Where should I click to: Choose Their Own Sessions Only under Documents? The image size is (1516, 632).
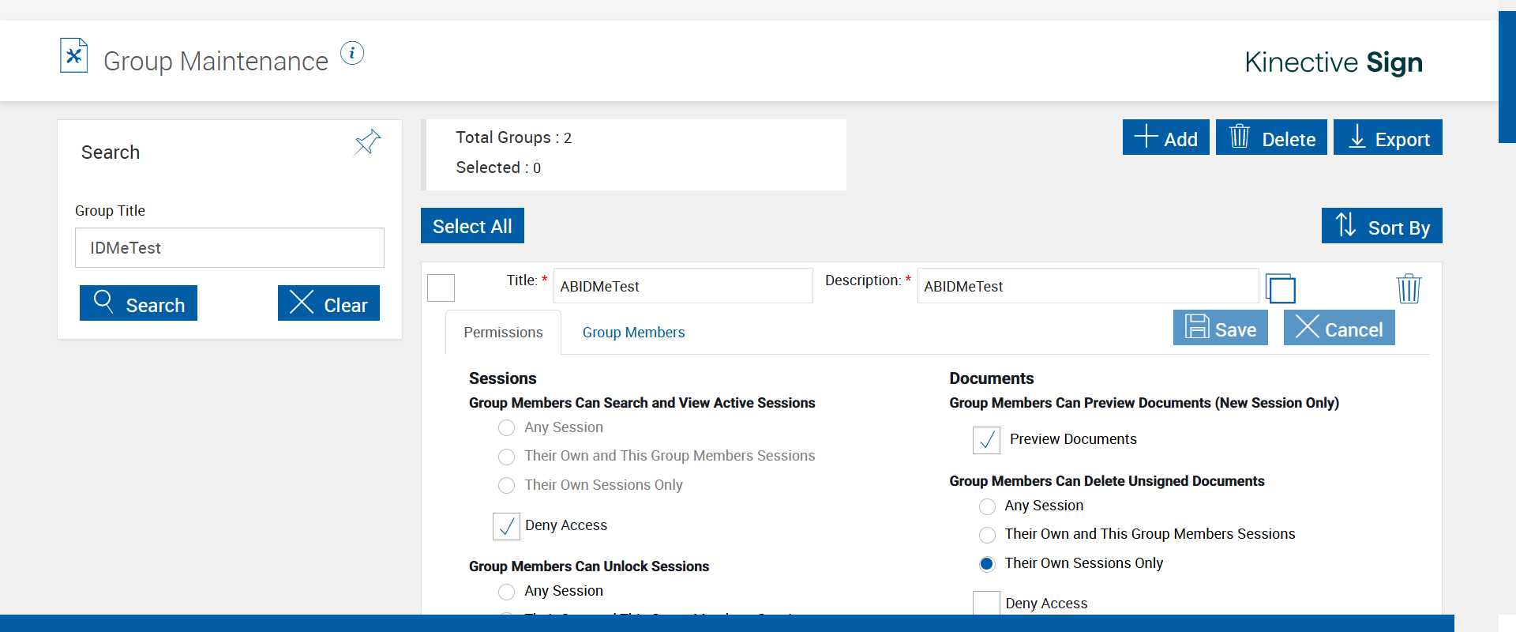pos(987,564)
